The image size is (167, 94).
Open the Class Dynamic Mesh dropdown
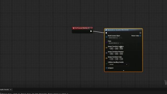[114, 43]
